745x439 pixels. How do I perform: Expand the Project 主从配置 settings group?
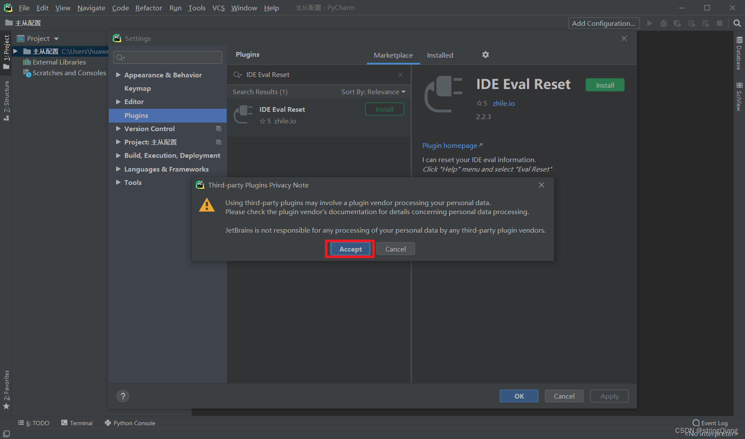(x=118, y=142)
